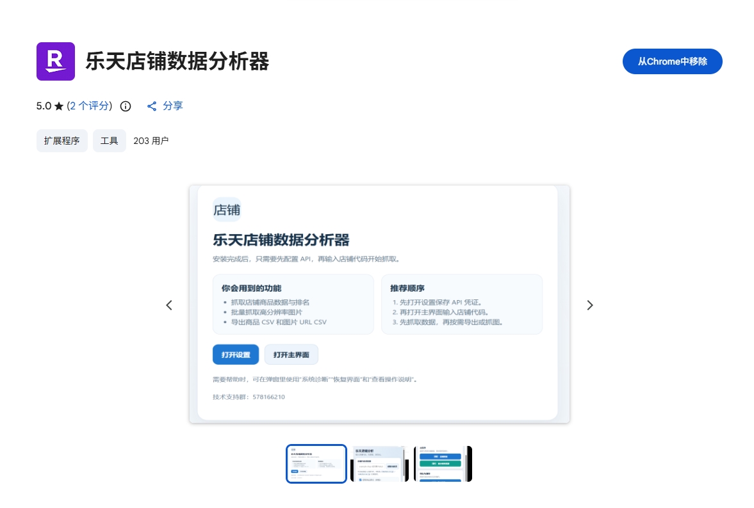Click the 打开主界面 button in preview
This screenshot has height=508, width=754.
click(291, 354)
